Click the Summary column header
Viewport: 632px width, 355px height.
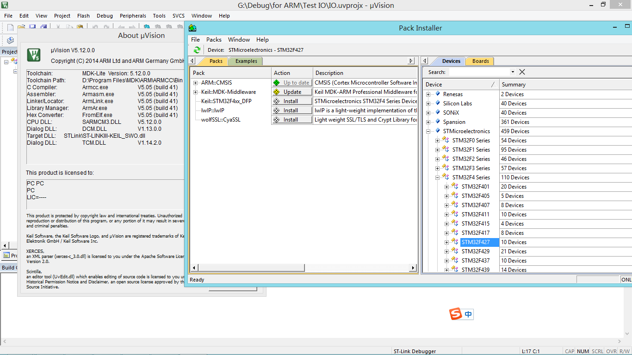[x=565, y=85]
